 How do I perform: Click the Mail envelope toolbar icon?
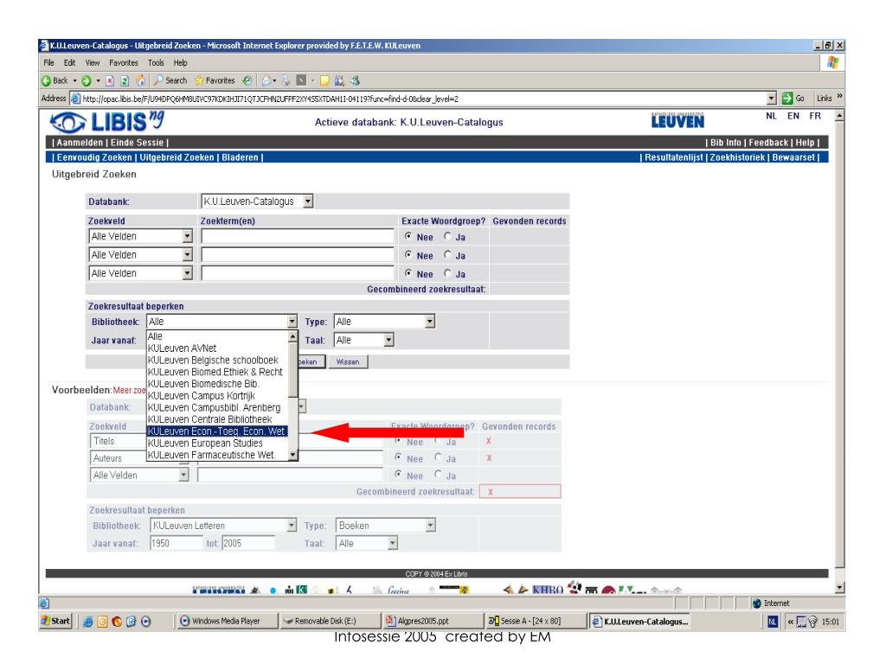pyautogui.click(x=266, y=80)
